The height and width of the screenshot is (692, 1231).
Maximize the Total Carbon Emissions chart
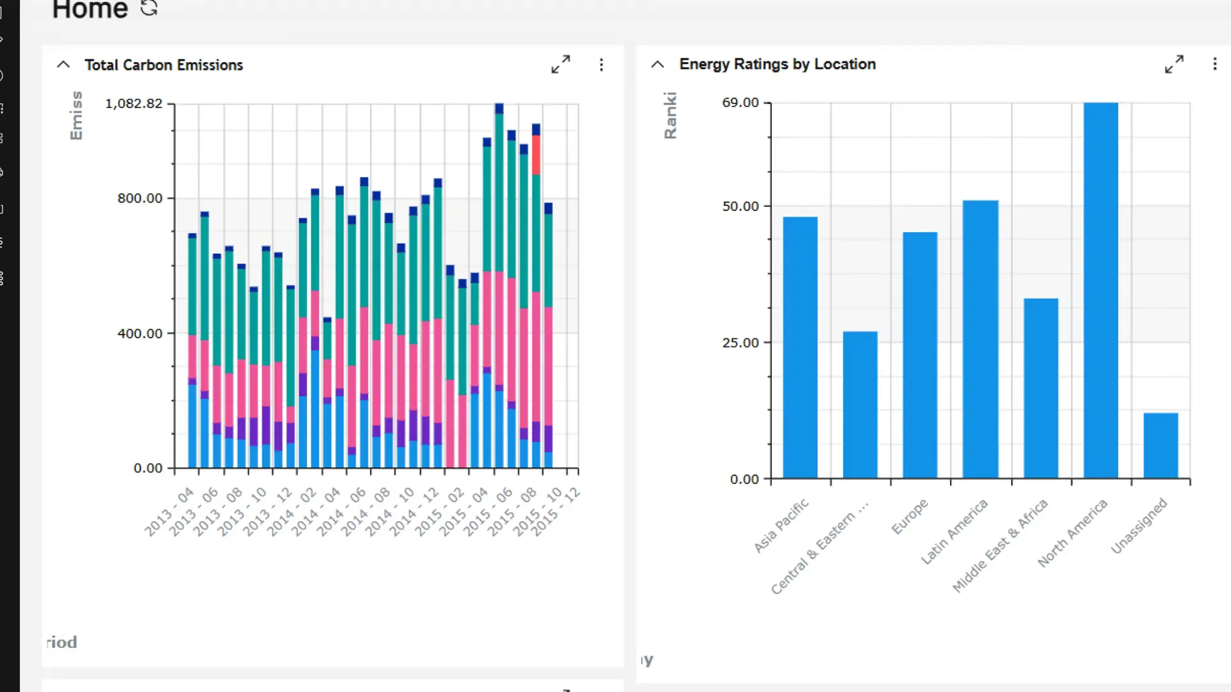pos(560,65)
